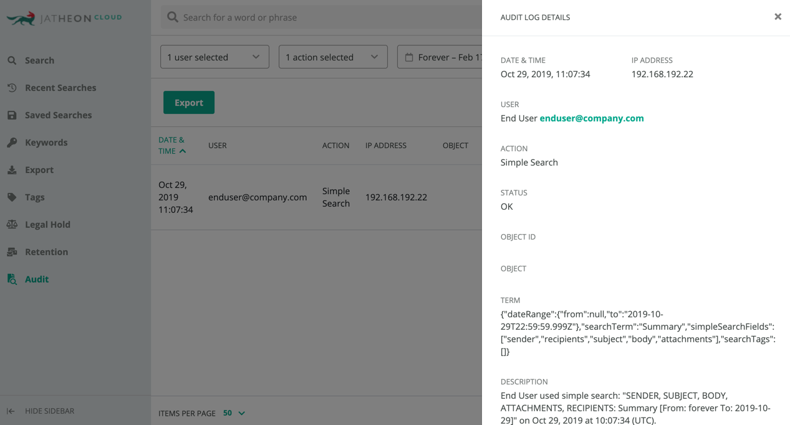Image resolution: width=790 pixels, height=425 pixels.
Task: Click the IP Address column header
Action: coord(386,146)
